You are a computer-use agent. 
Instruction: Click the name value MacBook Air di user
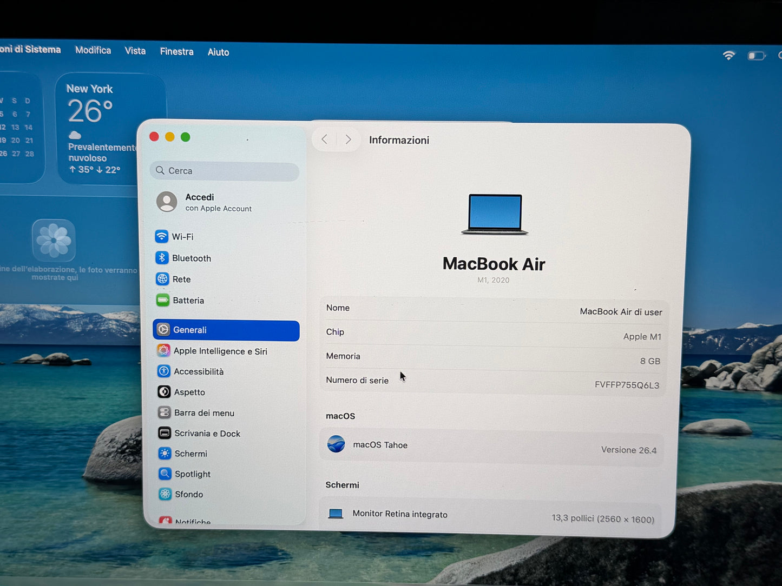[x=621, y=311]
